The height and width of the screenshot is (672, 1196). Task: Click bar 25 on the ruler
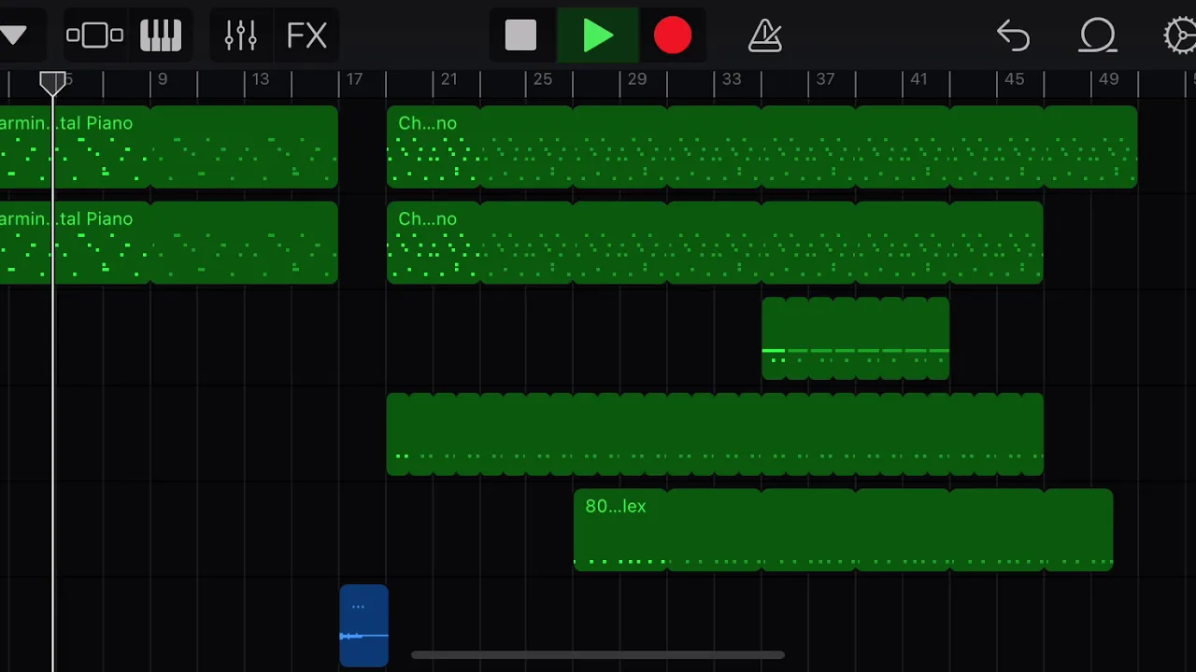[x=543, y=79]
